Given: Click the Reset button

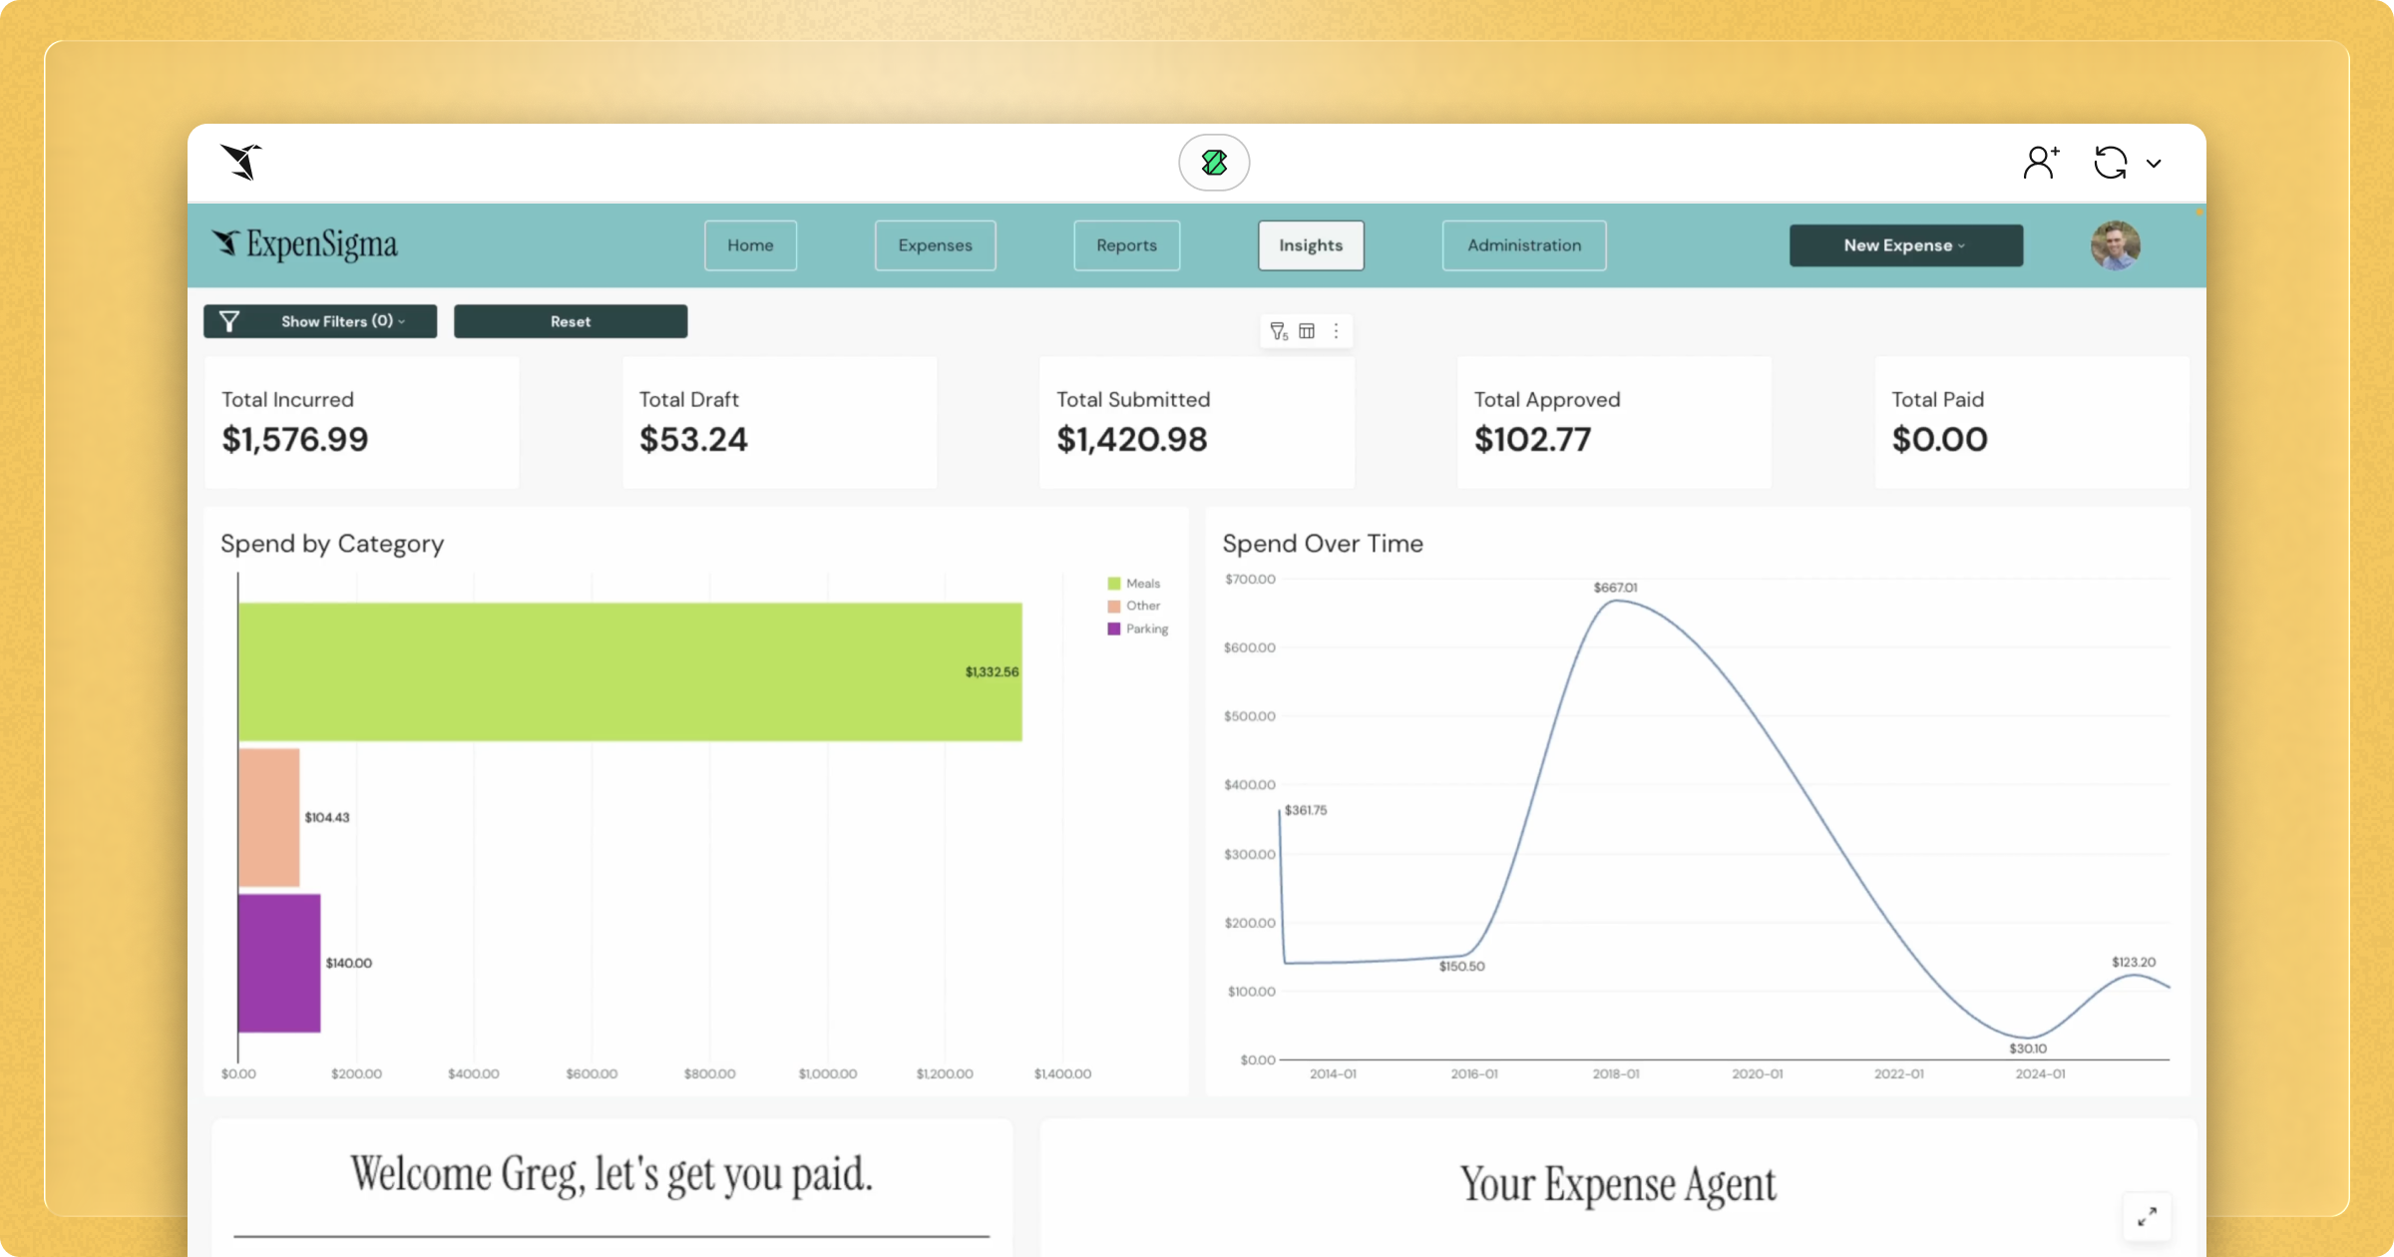Looking at the screenshot, I should point(571,321).
